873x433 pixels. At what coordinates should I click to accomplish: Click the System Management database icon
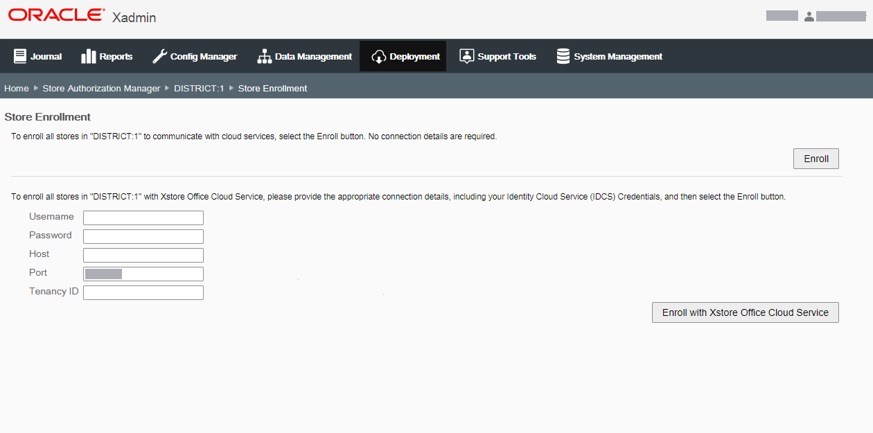pos(563,56)
